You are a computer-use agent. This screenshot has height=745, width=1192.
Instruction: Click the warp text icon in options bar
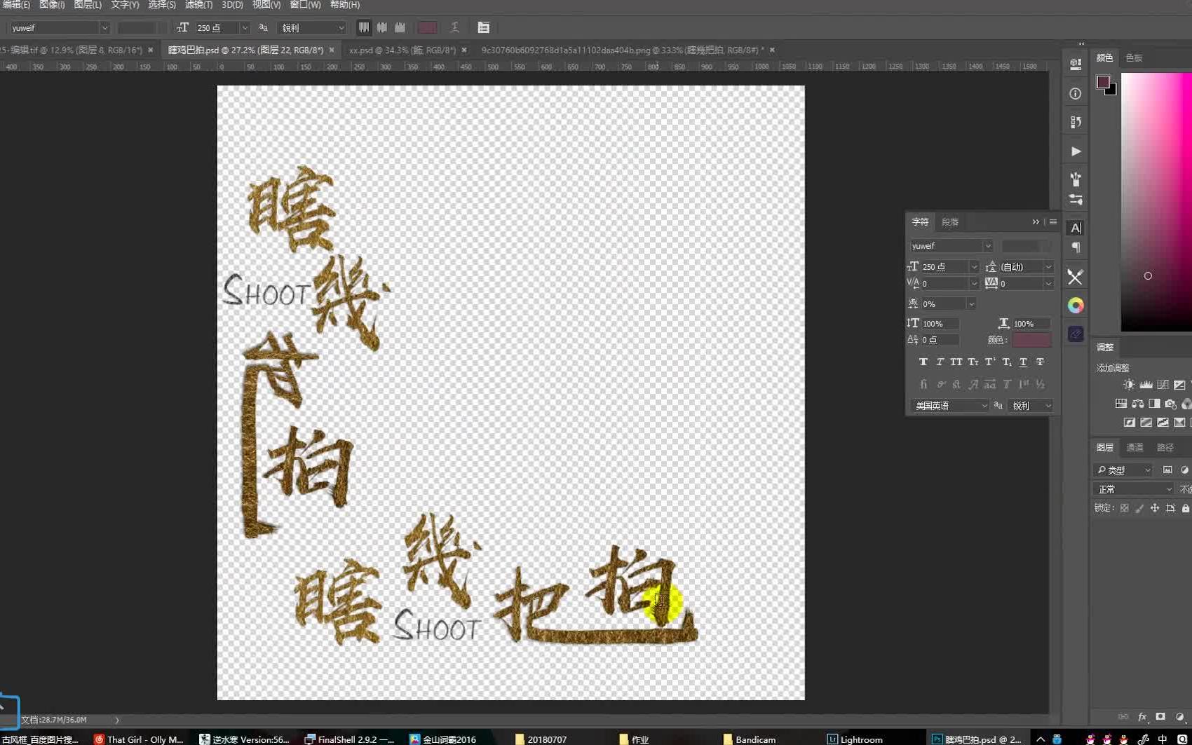point(455,27)
